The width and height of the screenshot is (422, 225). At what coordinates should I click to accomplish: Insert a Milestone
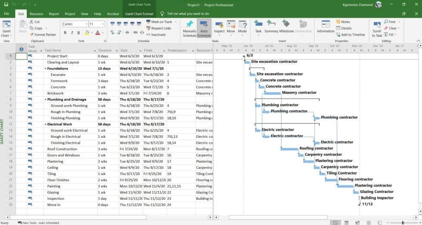tap(286, 27)
